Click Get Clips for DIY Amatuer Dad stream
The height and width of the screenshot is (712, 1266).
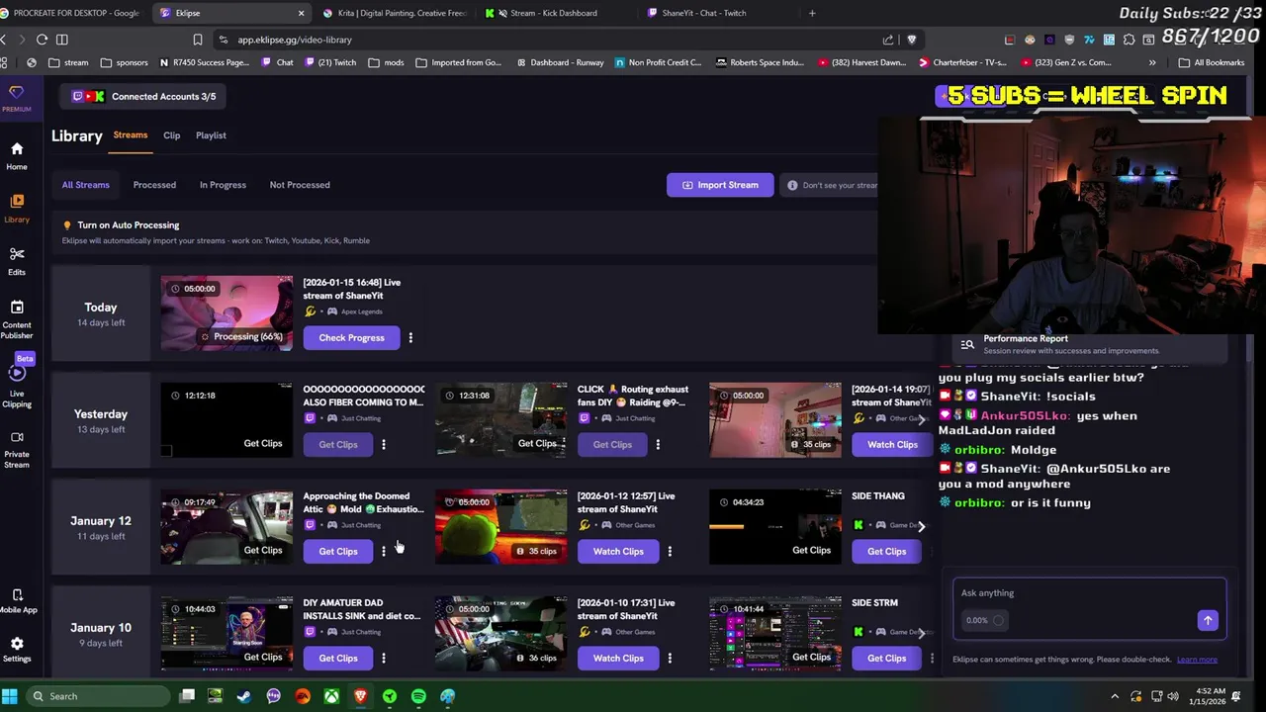click(338, 659)
